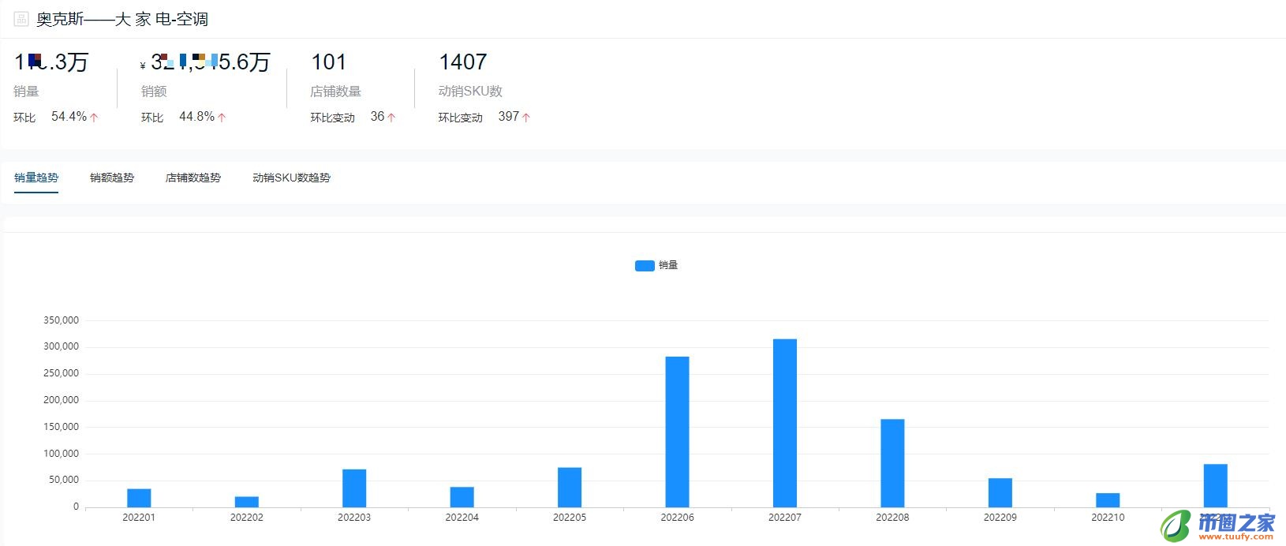Click the up arrow next to 397
The height and width of the screenshot is (546, 1286).
[526, 118]
